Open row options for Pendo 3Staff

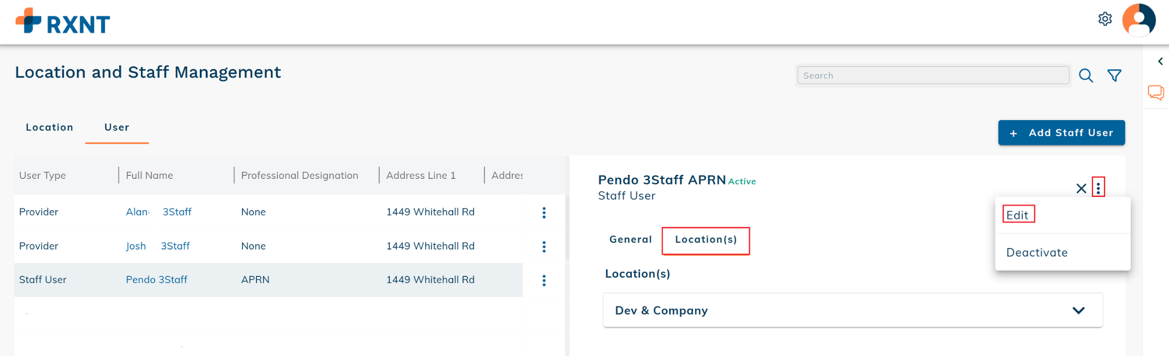click(x=544, y=280)
